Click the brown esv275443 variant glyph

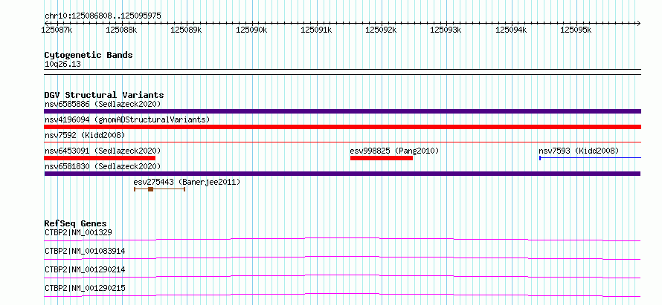(160, 189)
